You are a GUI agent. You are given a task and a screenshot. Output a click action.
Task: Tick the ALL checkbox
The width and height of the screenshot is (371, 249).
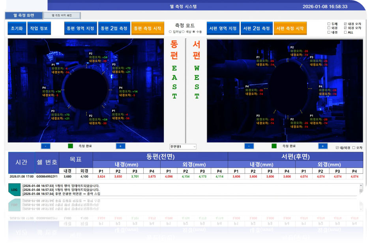[345, 32]
